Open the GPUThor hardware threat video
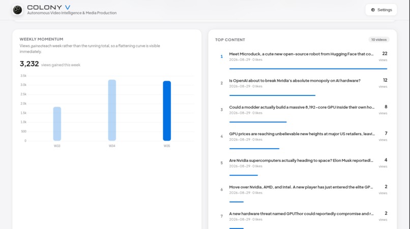The height and width of the screenshot is (229, 410). click(301, 214)
